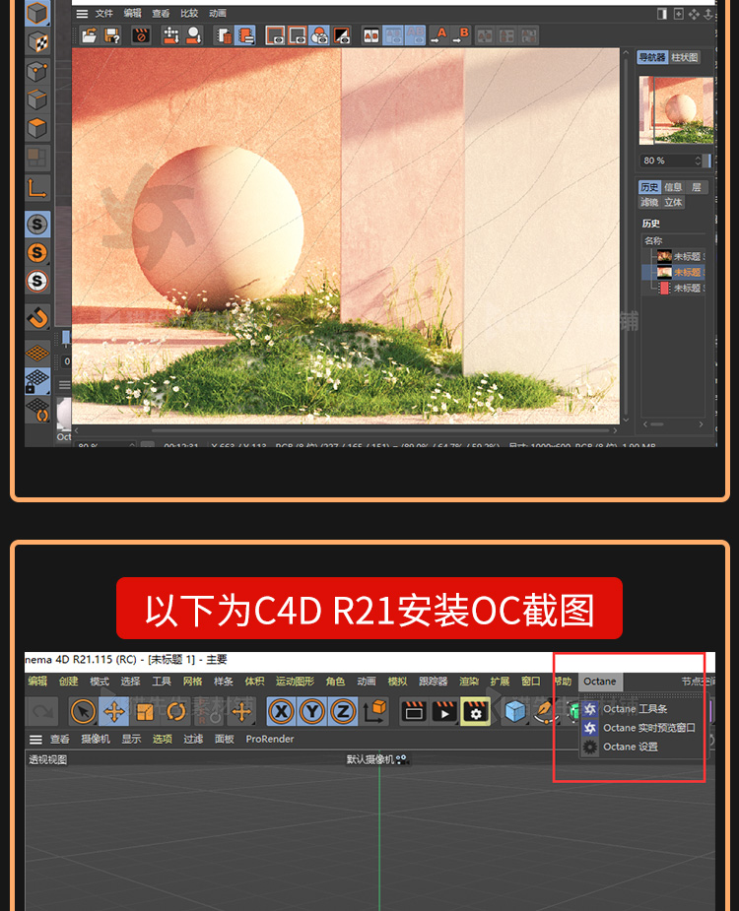This screenshot has height=911, width=739.
Task: Open the Picture Viewer hamburger menu
Action: tap(82, 14)
